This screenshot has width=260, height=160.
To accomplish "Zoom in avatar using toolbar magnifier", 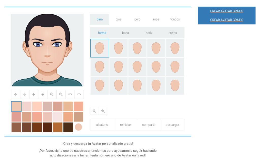I will (x=61, y=95).
